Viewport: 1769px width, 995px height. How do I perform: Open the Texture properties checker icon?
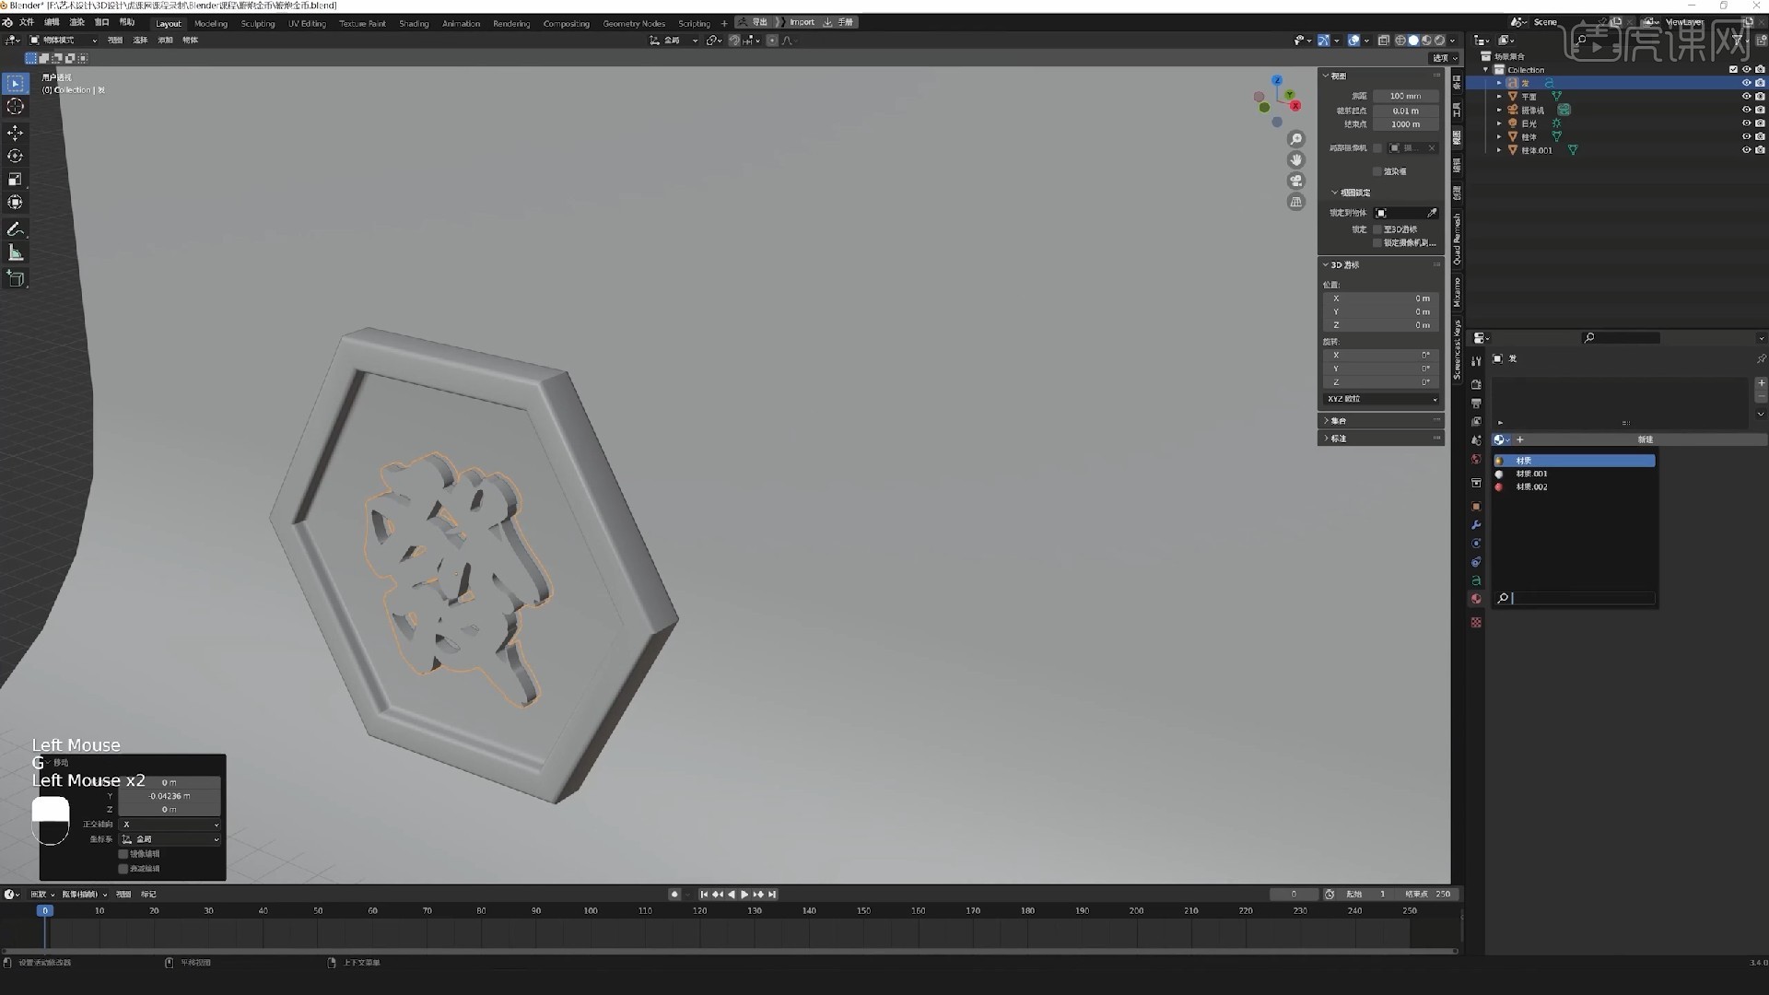(1476, 623)
